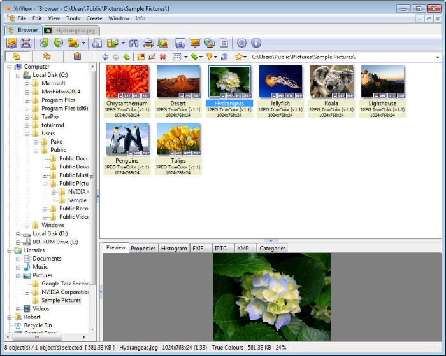446x356 pixels.
Task: Select Program Files (x86) in tree
Action: coord(64,109)
